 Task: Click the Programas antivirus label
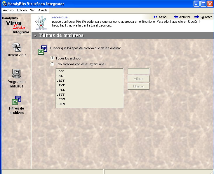tap(17, 84)
